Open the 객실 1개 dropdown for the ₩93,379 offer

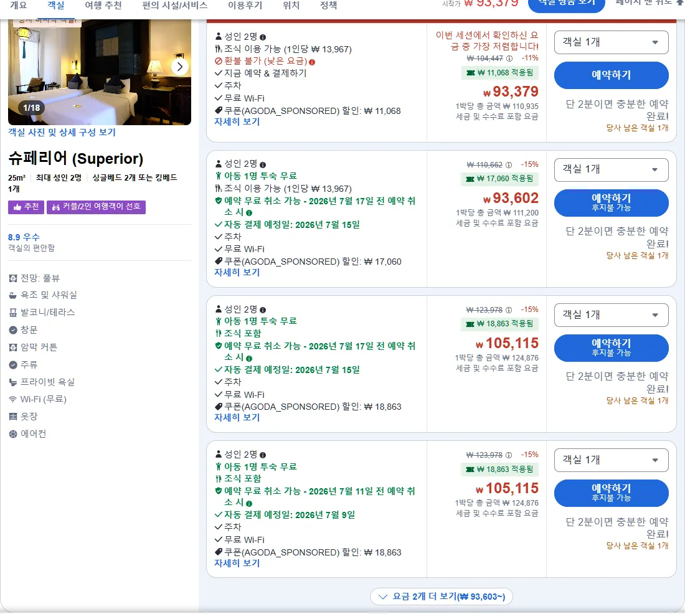pos(611,42)
